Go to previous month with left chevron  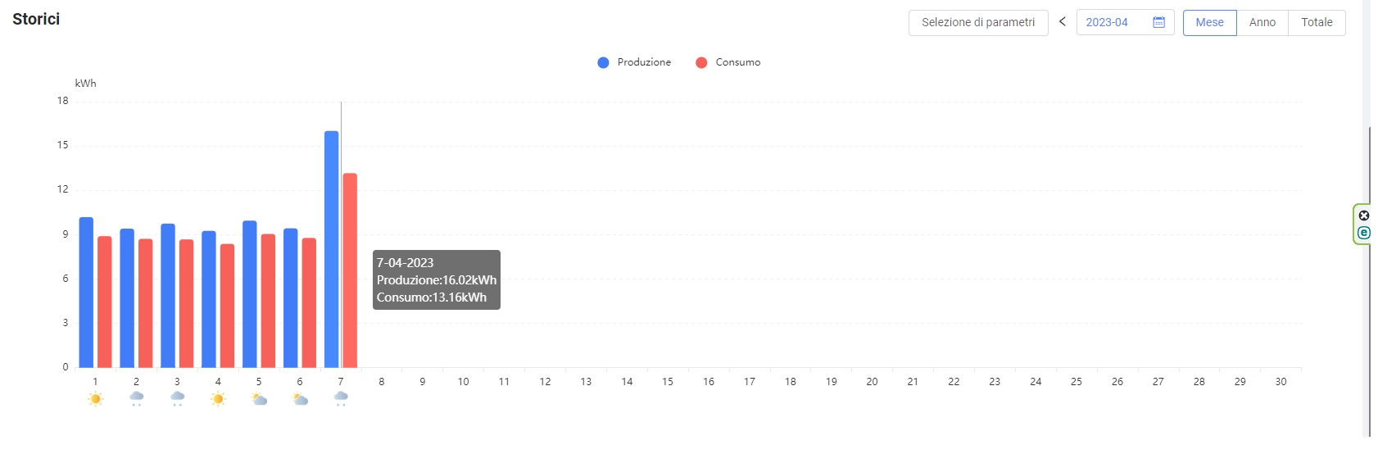coord(1063,22)
